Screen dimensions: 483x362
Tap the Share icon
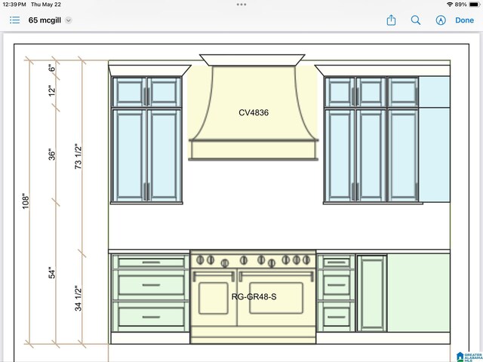point(391,20)
